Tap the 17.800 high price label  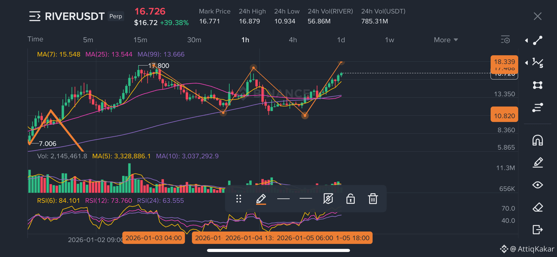coord(159,66)
